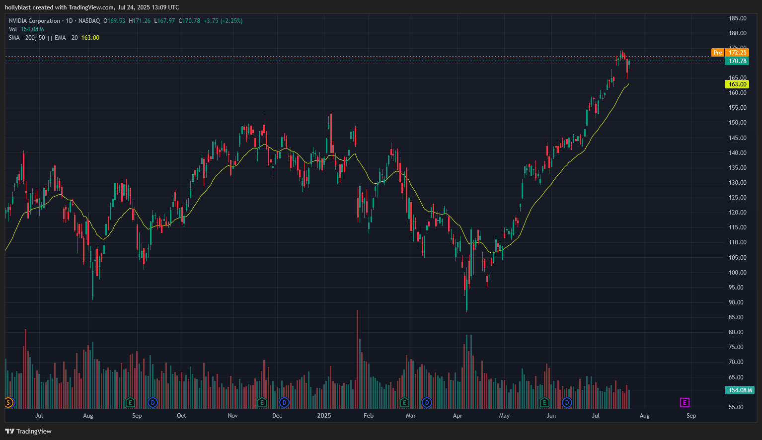Click the orange split marker S icon
Image resolution: width=762 pixels, height=440 pixels.
pos(8,402)
